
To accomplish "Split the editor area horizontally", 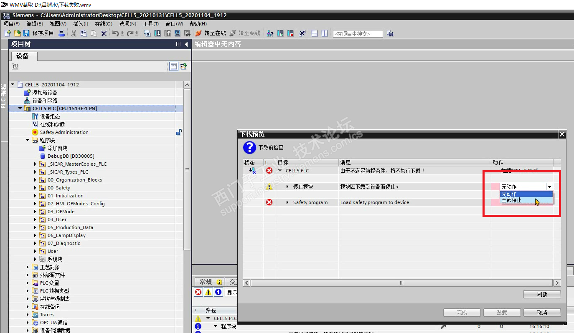I will [315, 33].
